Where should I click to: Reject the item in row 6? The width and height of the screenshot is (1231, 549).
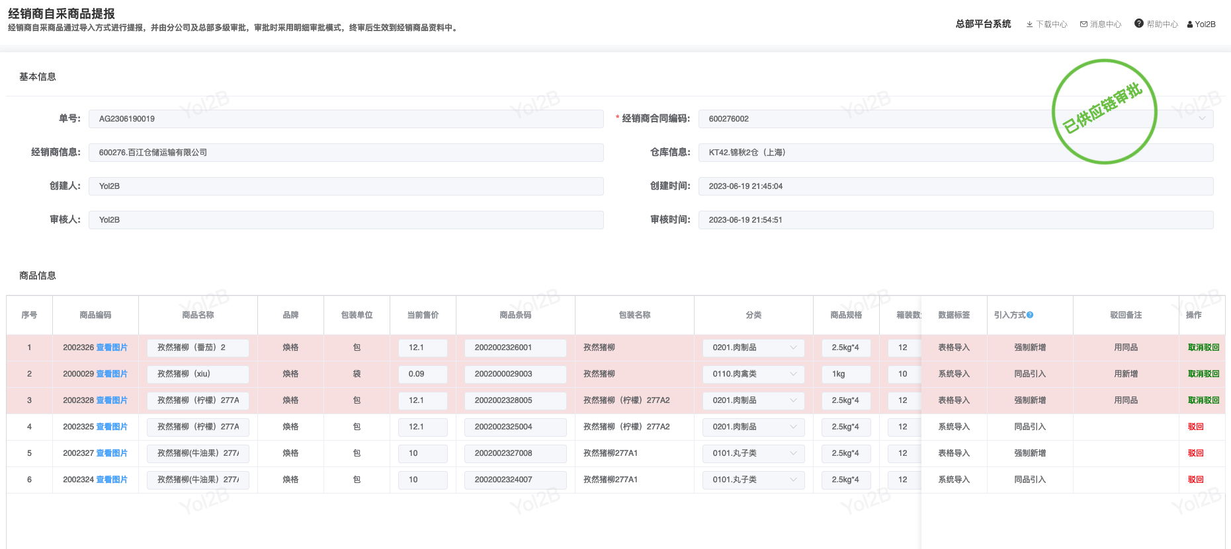1195,480
